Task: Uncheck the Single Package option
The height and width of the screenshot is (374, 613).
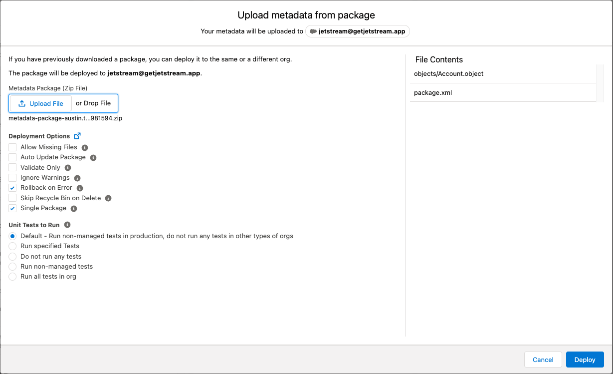Action: 12,208
